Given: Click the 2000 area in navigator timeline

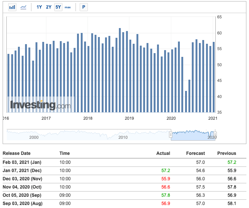Looking at the screenshot, I should (x=34, y=137).
